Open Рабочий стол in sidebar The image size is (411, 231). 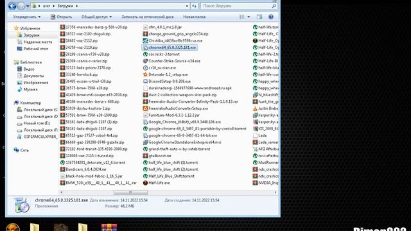pyautogui.click(x=36, y=49)
